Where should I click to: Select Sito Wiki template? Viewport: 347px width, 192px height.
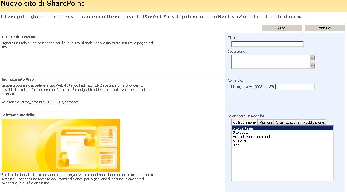click(x=282, y=141)
